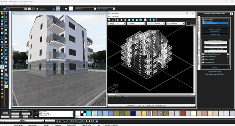
Task: Uncheck the Effetto Specchio option
Action: [x=203, y=59]
